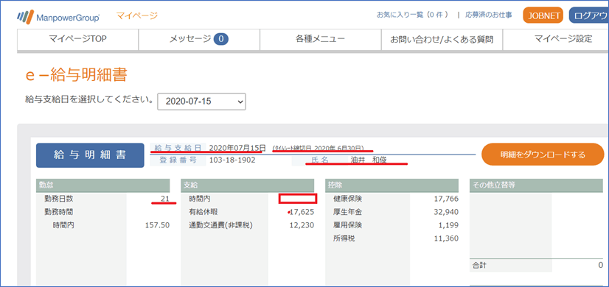Click the ログアウト logout button
The height and width of the screenshot is (287, 609).
coord(589,16)
